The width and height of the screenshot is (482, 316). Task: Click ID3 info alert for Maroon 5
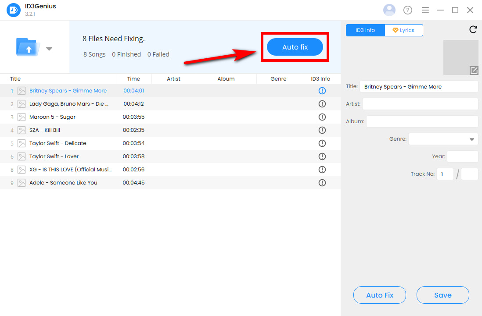[x=322, y=117]
